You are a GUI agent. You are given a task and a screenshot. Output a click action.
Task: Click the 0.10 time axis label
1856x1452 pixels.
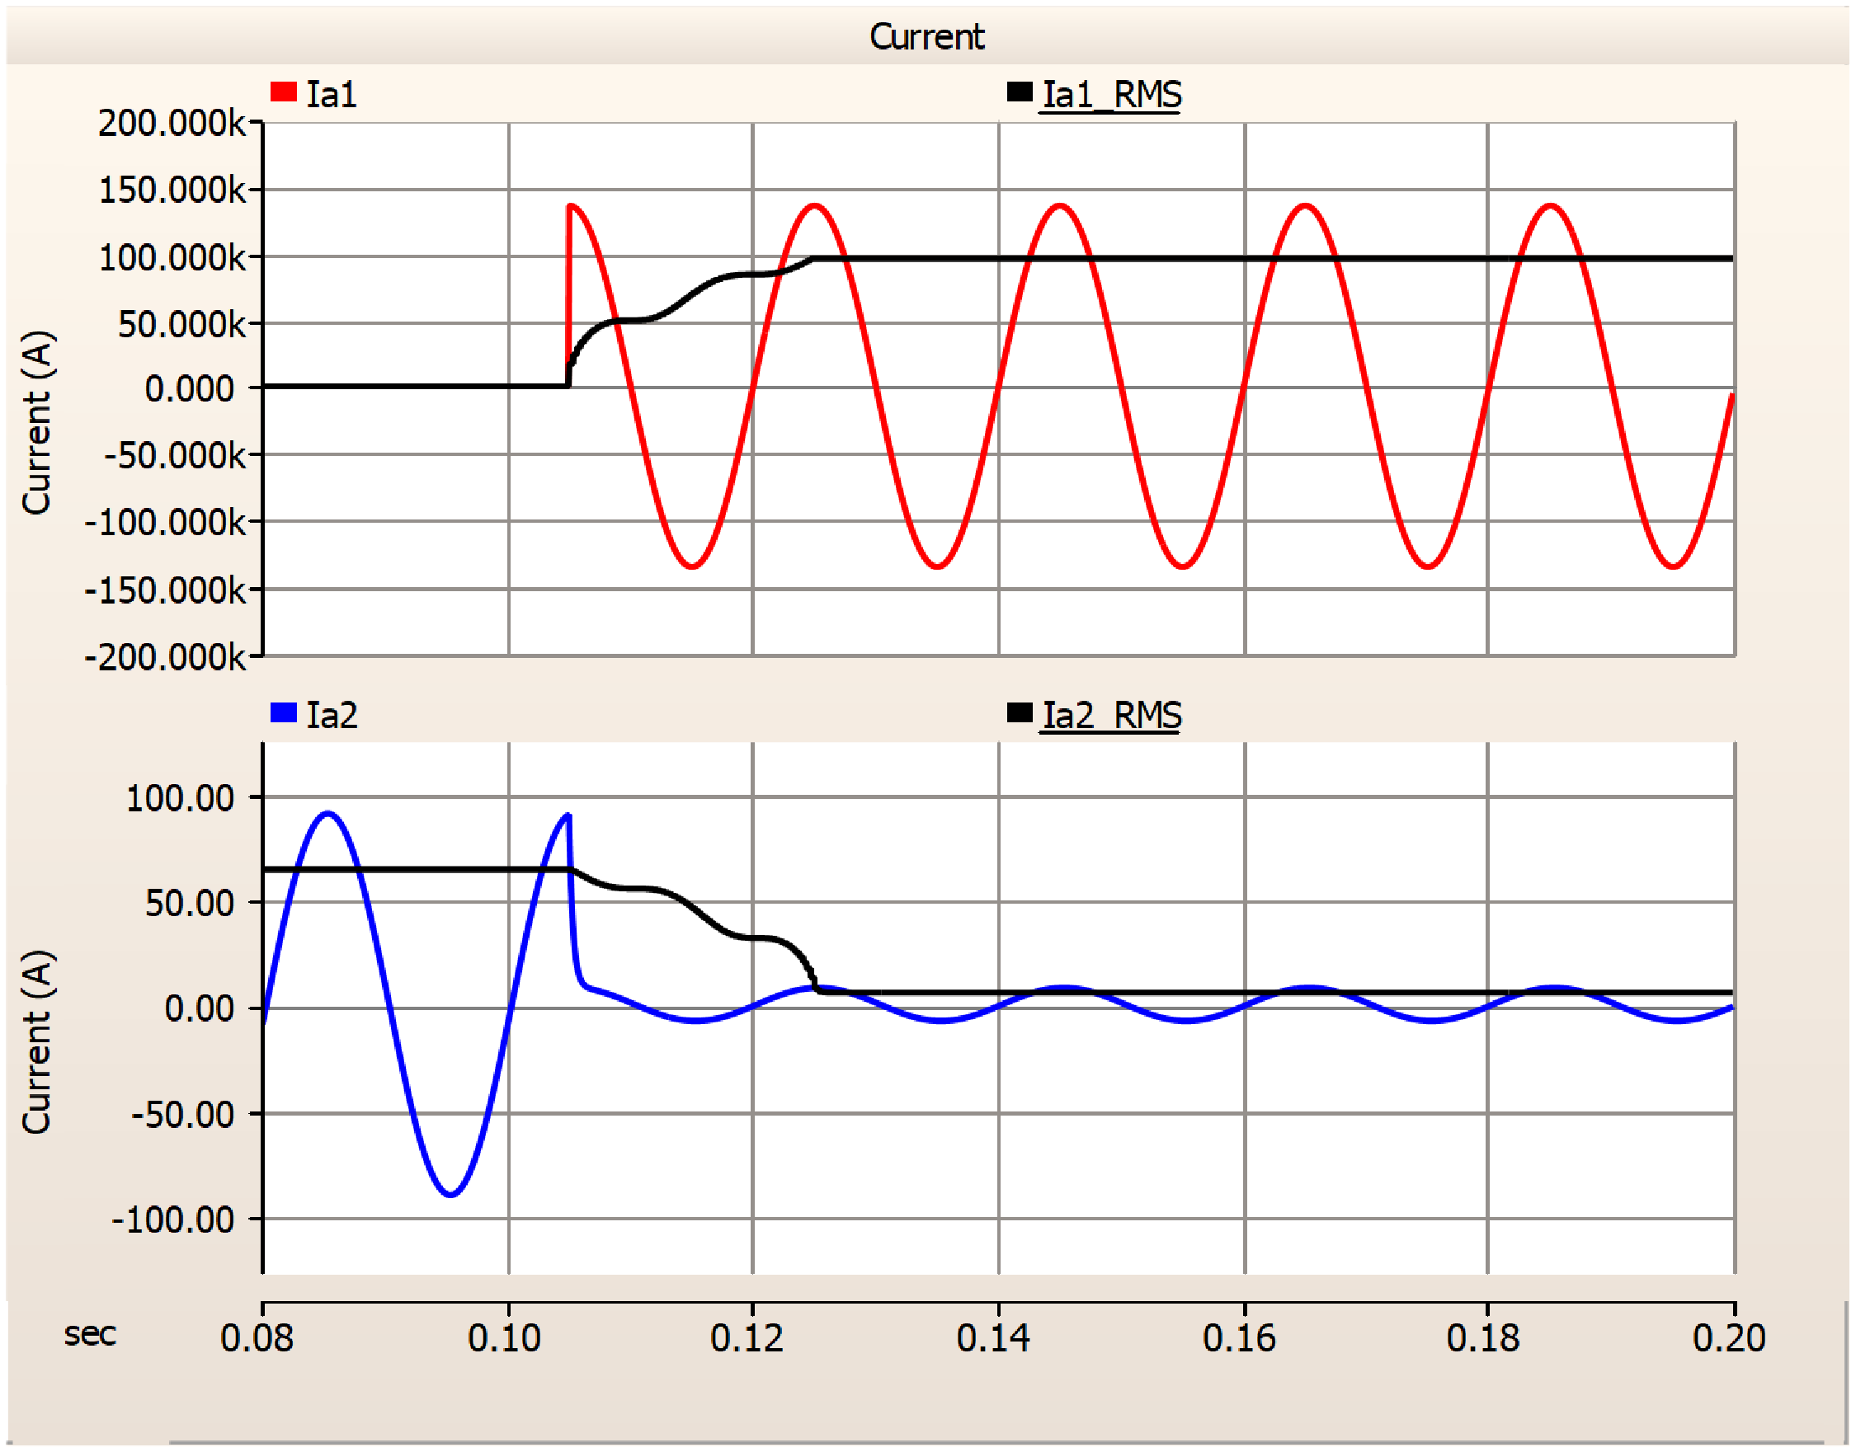(504, 1338)
